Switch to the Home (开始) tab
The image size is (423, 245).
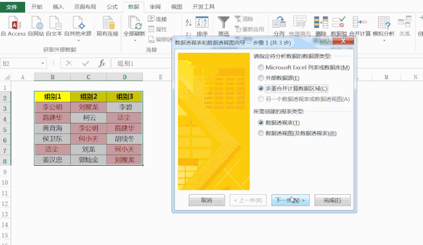click(36, 7)
